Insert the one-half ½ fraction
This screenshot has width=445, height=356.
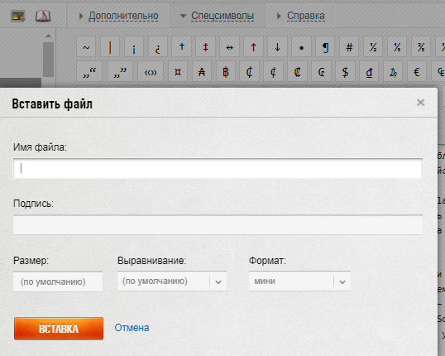pyautogui.click(x=373, y=47)
